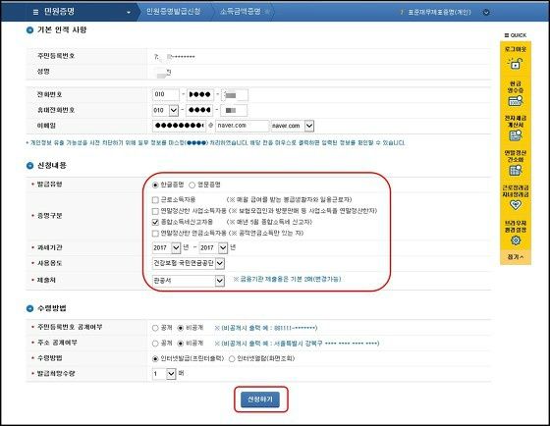This screenshot has height=426, width=550.
Task: Click the last 전화번호 number field
Action: pyautogui.click(x=235, y=94)
